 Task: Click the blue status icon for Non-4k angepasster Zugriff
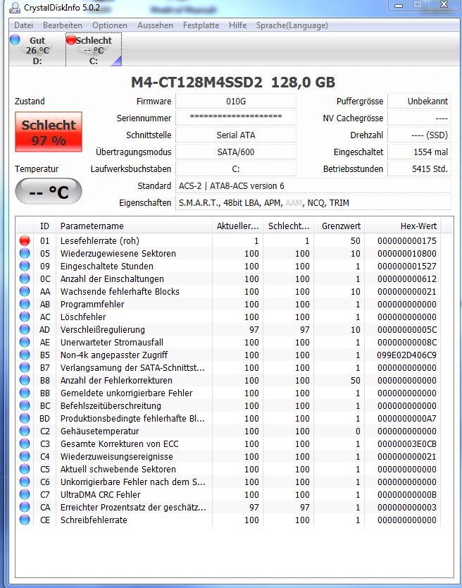(x=25, y=355)
